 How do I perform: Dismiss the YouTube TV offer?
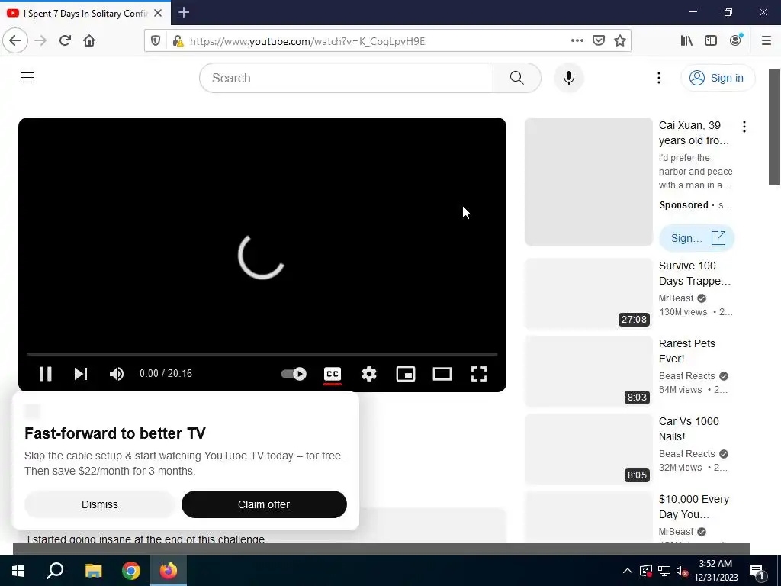[100, 504]
